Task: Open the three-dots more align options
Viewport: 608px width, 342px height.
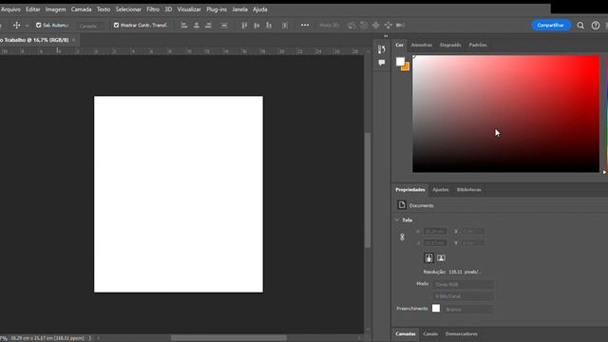Action: pyautogui.click(x=305, y=26)
